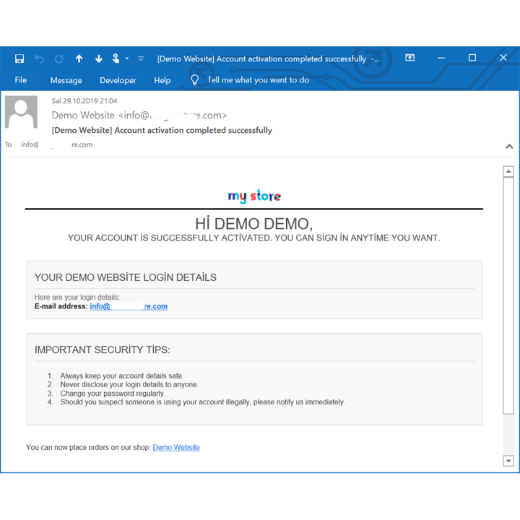The image size is (520, 520).
Task: Open the File menu
Action: point(20,80)
